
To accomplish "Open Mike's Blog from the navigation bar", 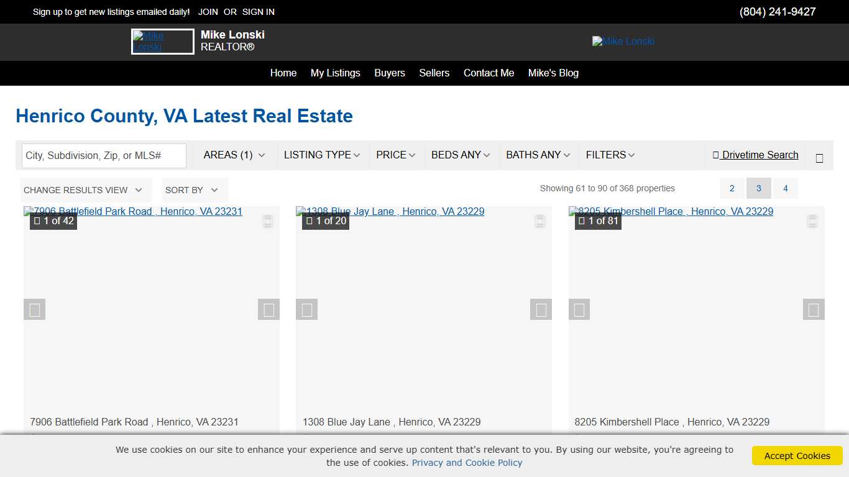I will point(553,73).
